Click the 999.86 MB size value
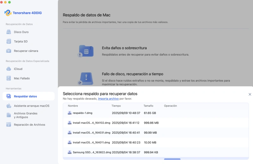Screen dimensions: 253x164 [x=151, y=123]
